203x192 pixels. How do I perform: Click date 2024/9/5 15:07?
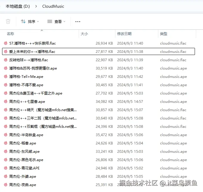130,110
